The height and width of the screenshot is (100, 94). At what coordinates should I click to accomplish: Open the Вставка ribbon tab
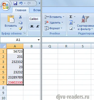37,10
